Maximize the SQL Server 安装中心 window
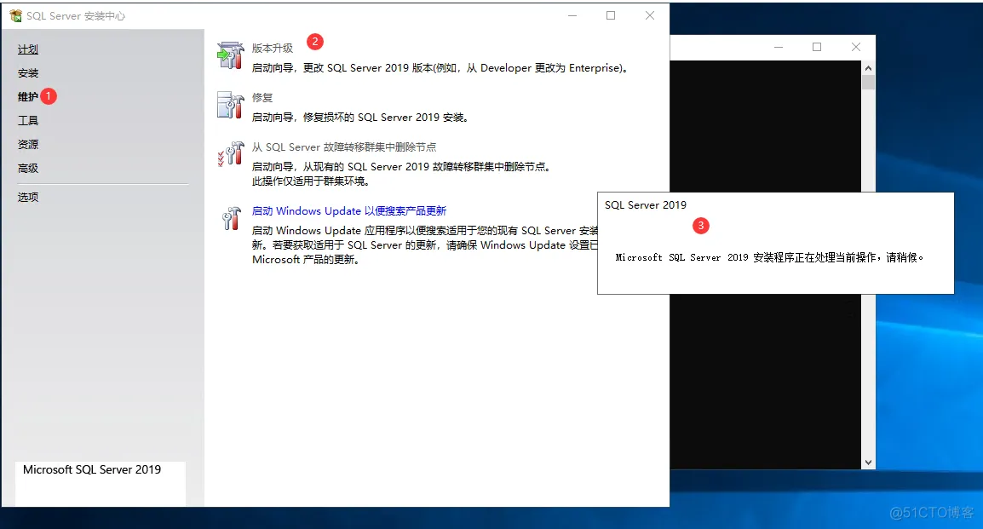This screenshot has height=529, width=983. pyautogui.click(x=611, y=15)
